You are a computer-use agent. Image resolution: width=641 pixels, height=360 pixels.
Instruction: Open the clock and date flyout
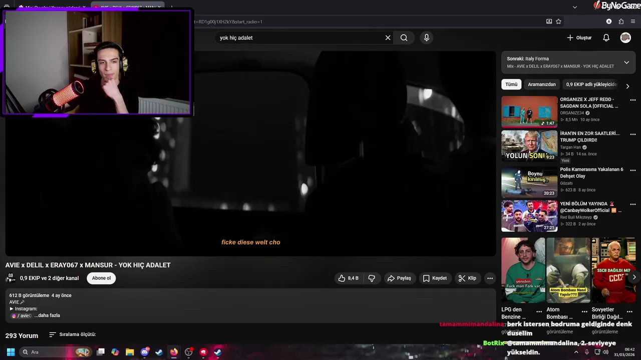click(625, 352)
